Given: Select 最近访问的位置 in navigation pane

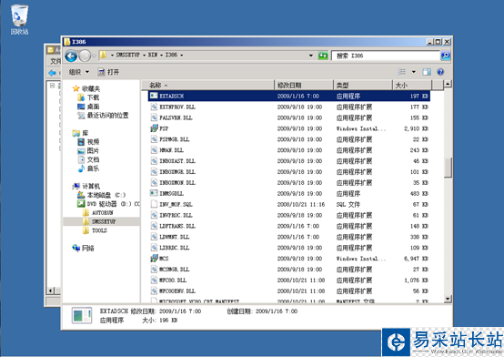Looking at the screenshot, I should click(107, 116).
